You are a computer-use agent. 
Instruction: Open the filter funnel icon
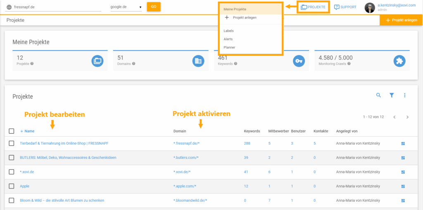point(392,95)
